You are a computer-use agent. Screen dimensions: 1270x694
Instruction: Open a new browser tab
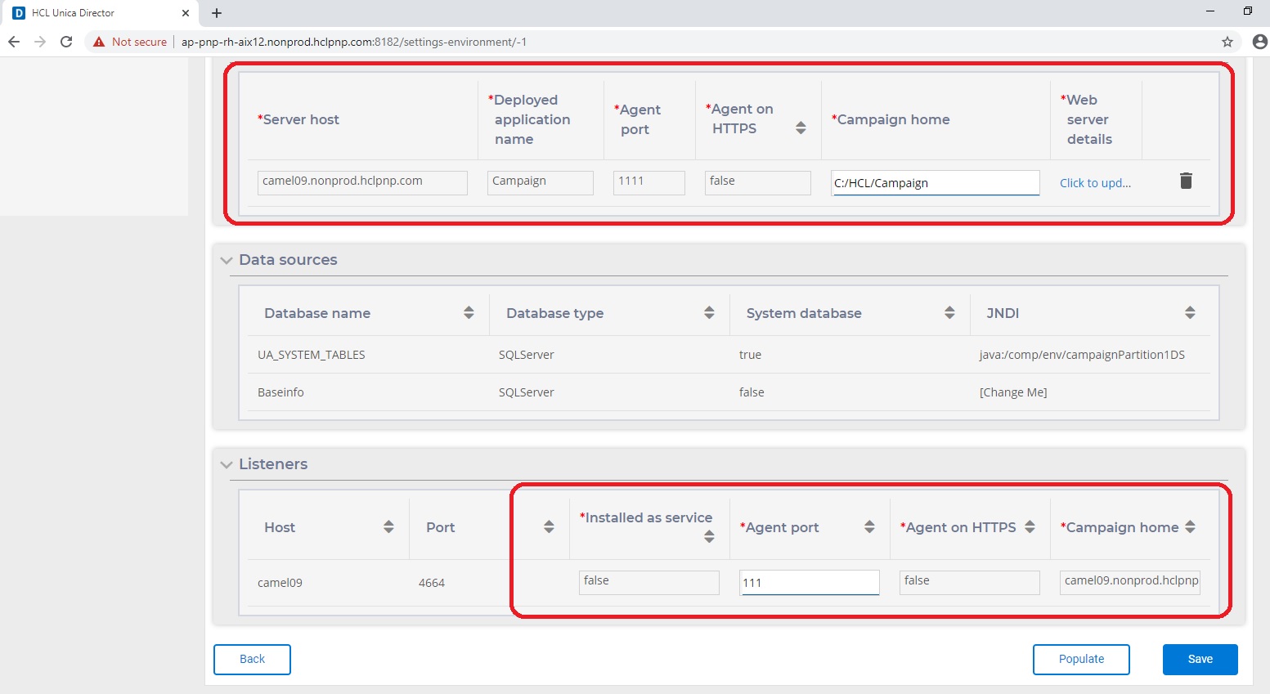(x=216, y=13)
